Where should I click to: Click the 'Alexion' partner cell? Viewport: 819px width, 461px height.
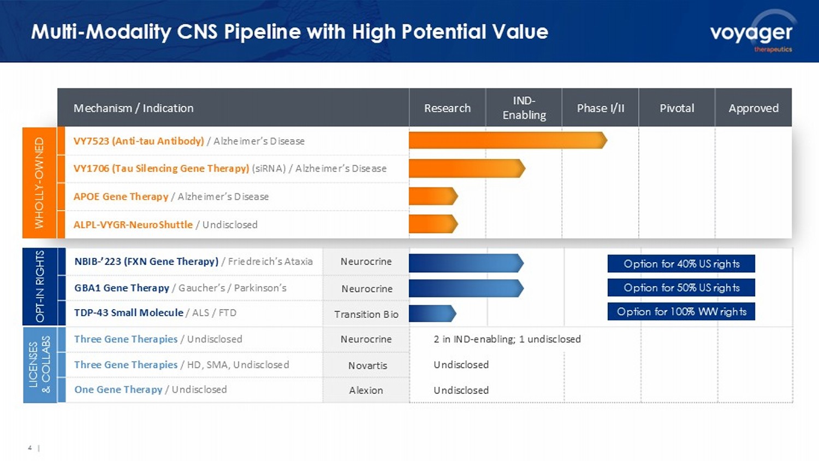[x=366, y=391]
